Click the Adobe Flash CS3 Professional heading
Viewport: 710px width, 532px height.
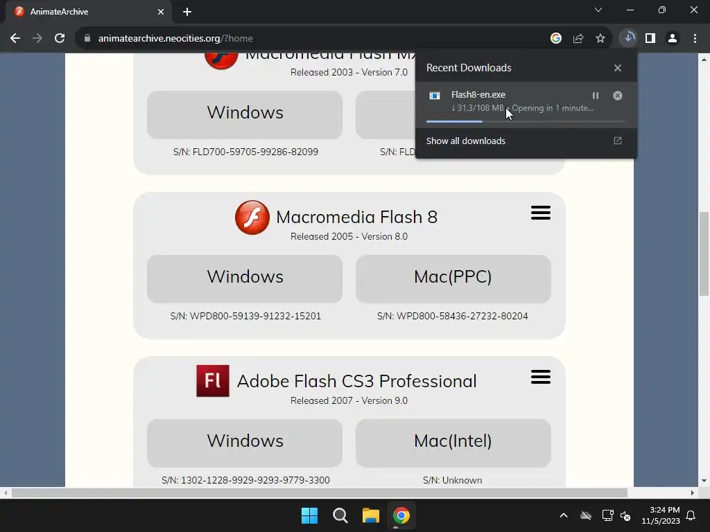pyautogui.click(x=357, y=382)
